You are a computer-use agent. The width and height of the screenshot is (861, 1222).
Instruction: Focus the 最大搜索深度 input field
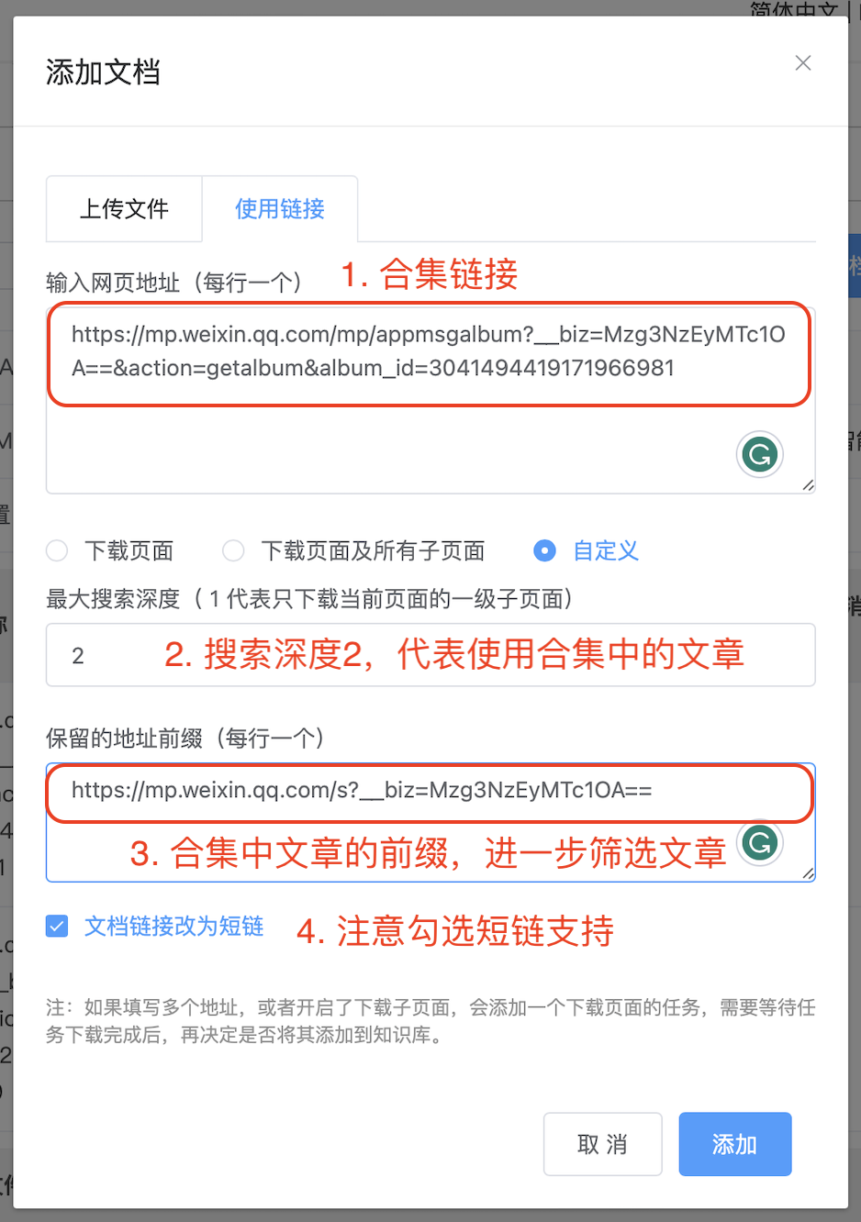[430, 655]
